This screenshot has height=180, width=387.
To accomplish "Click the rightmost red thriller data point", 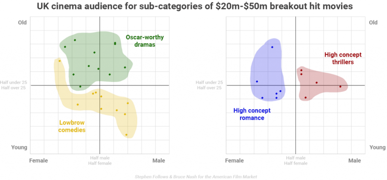I will [340, 87].
